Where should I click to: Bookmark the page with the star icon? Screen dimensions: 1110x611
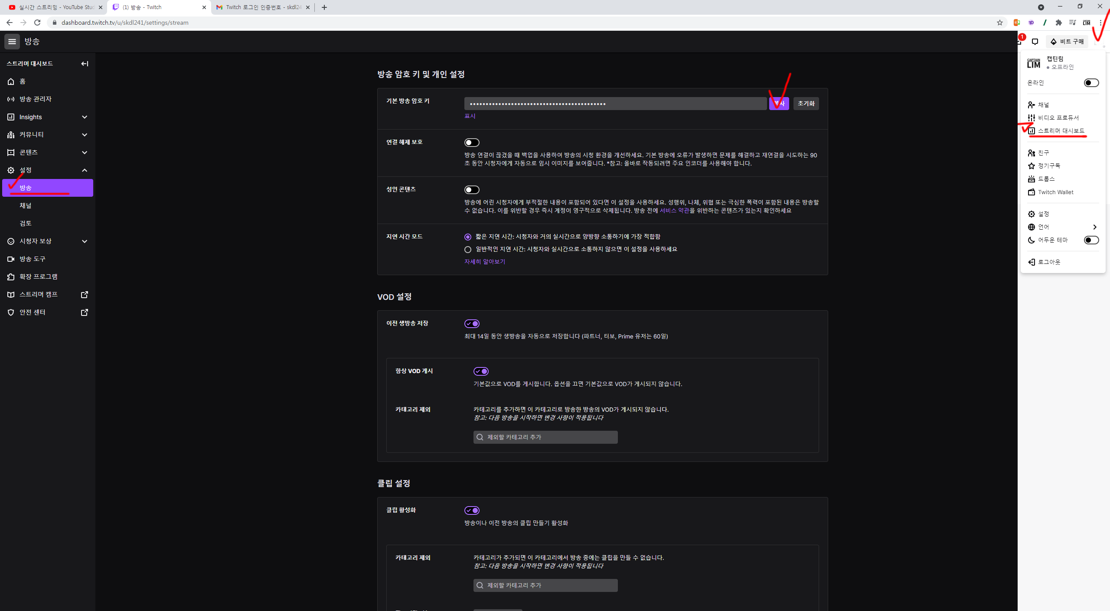pyautogui.click(x=1000, y=23)
